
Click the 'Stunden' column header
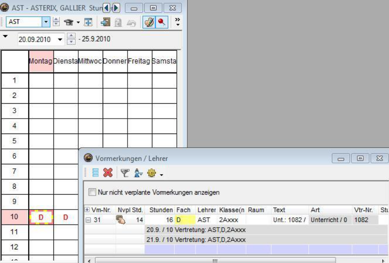point(161,210)
